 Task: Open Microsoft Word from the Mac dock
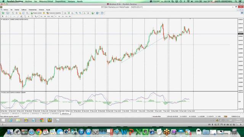point(124,132)
